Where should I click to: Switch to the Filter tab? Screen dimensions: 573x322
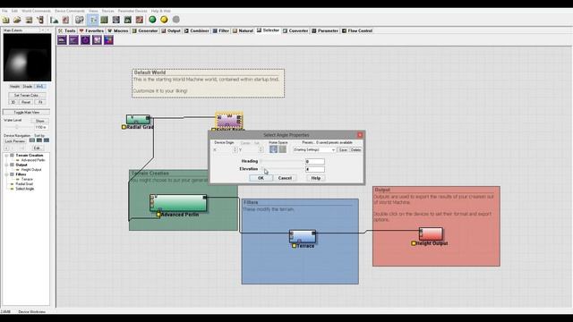221,30
